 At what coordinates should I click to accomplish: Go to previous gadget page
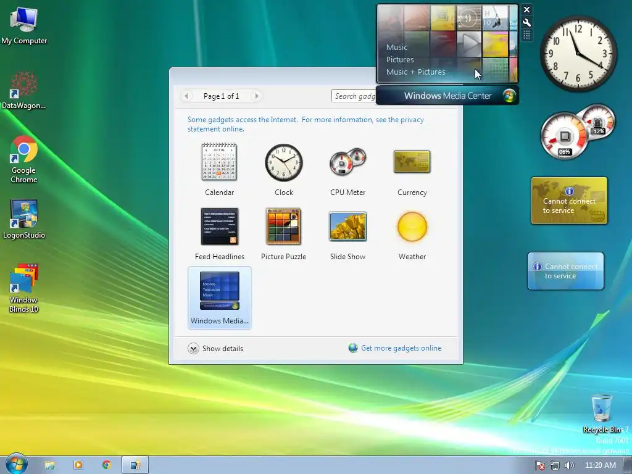[186, 96]
